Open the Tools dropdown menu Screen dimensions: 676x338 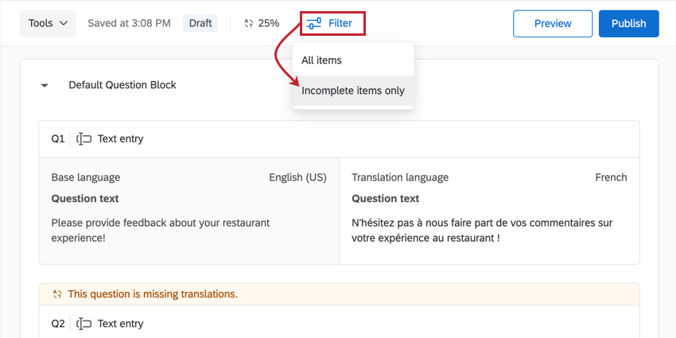48,23
